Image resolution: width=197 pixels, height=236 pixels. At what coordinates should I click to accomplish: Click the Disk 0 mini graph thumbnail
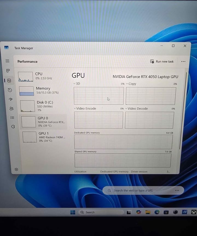point(27,106)
